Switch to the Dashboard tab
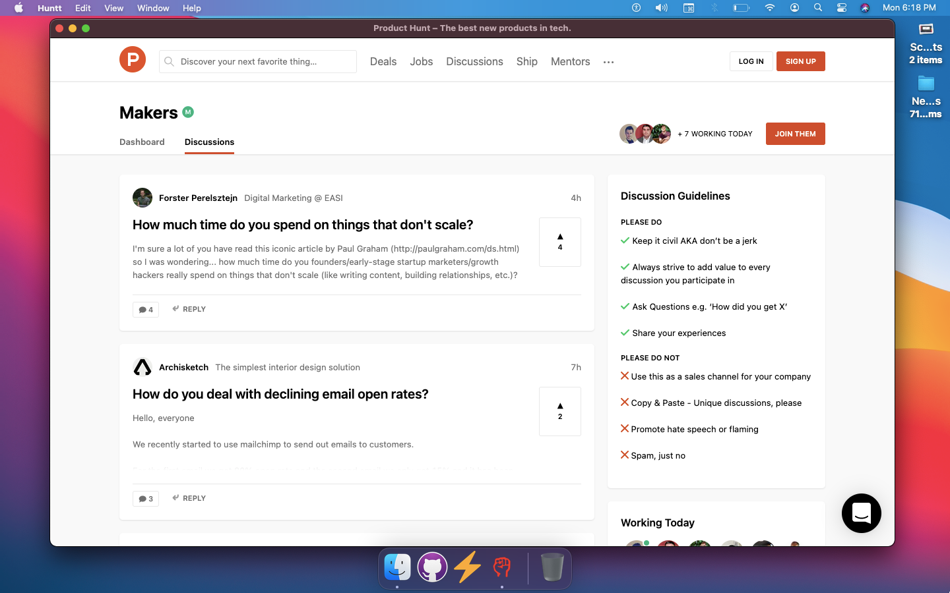 pos(142,142)
